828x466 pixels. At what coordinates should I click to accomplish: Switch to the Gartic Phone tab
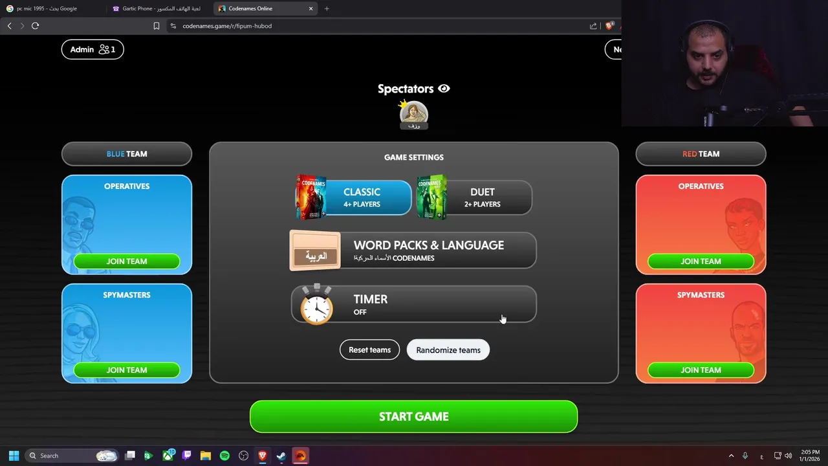pos(158,8)
